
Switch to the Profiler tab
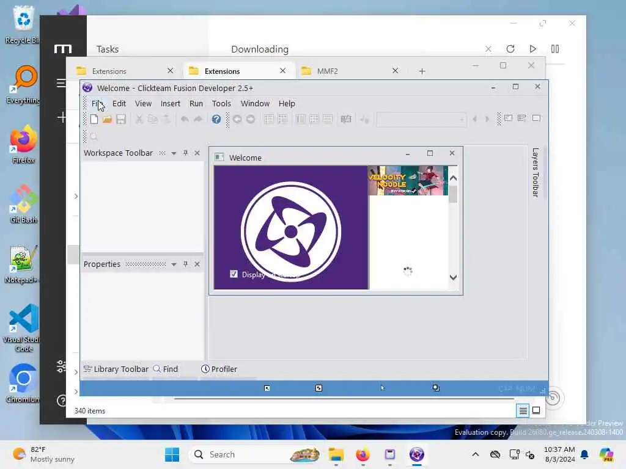pos(219,369)
